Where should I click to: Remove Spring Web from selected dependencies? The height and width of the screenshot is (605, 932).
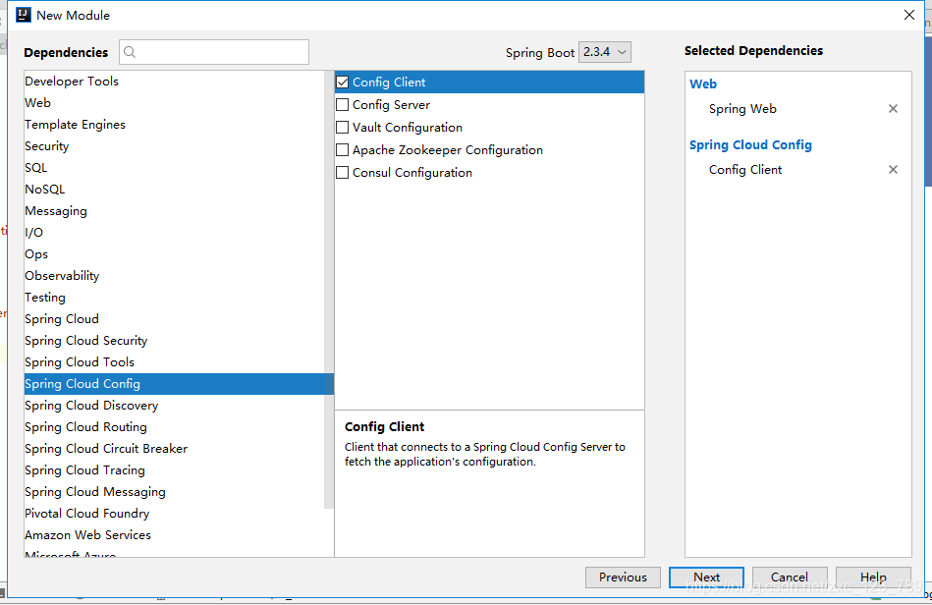(x=893, y=109)
